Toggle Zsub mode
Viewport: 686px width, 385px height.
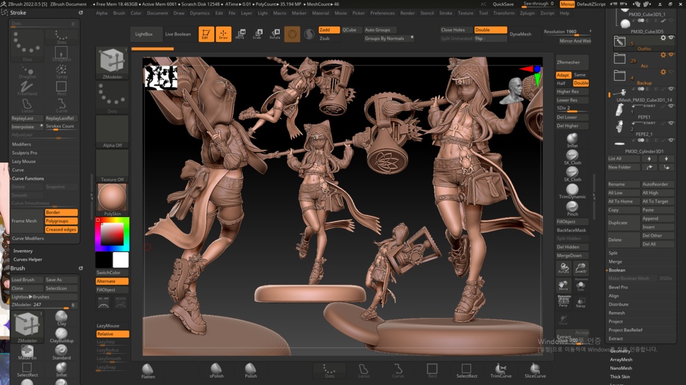pyautogui.click(x=329, y=38)
